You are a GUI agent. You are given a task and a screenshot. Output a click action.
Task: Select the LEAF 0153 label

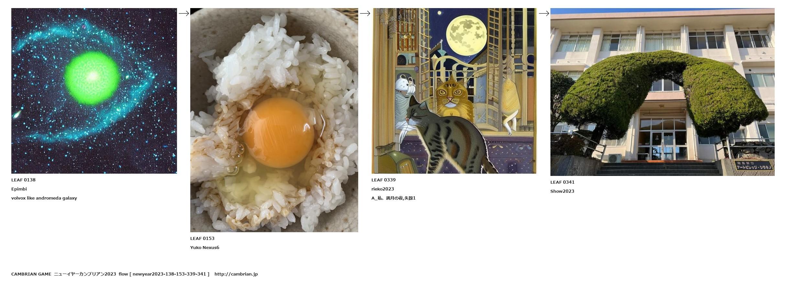click(202, 238)
